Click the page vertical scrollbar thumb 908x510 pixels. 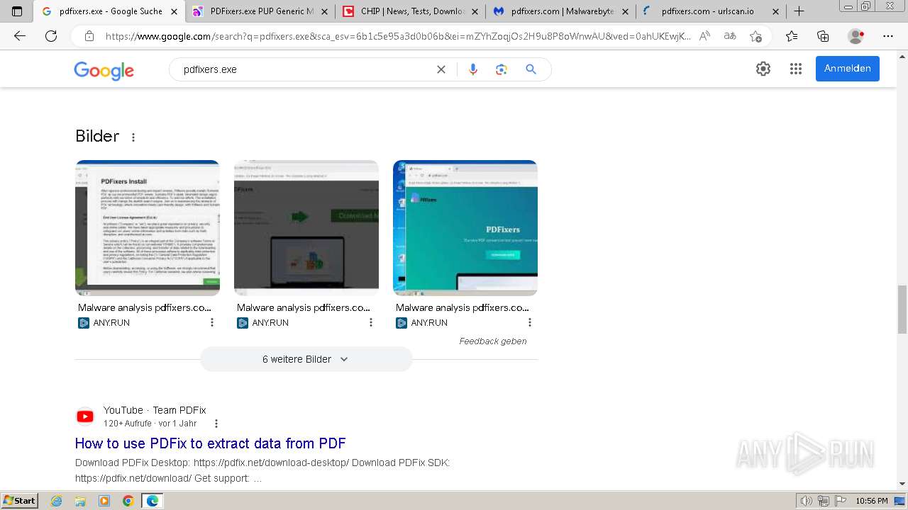click(902, 309)
